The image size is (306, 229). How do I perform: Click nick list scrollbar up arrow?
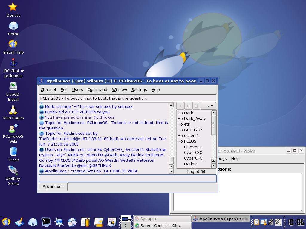click(213, 113)
